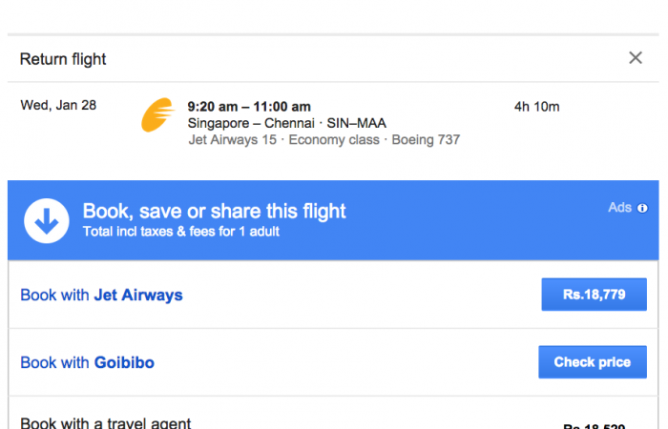Click the Singapore – Chennai SIN–MAA route

click(286, 123)
